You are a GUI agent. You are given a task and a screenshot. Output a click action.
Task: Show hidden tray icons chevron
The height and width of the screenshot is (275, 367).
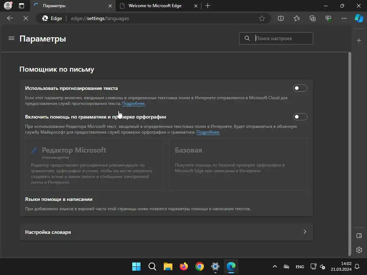pyautogui.click(x=275, y=266)
